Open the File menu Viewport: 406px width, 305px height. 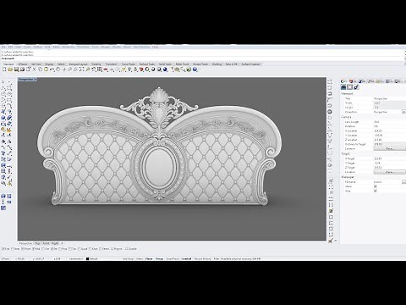click(3, 47)
